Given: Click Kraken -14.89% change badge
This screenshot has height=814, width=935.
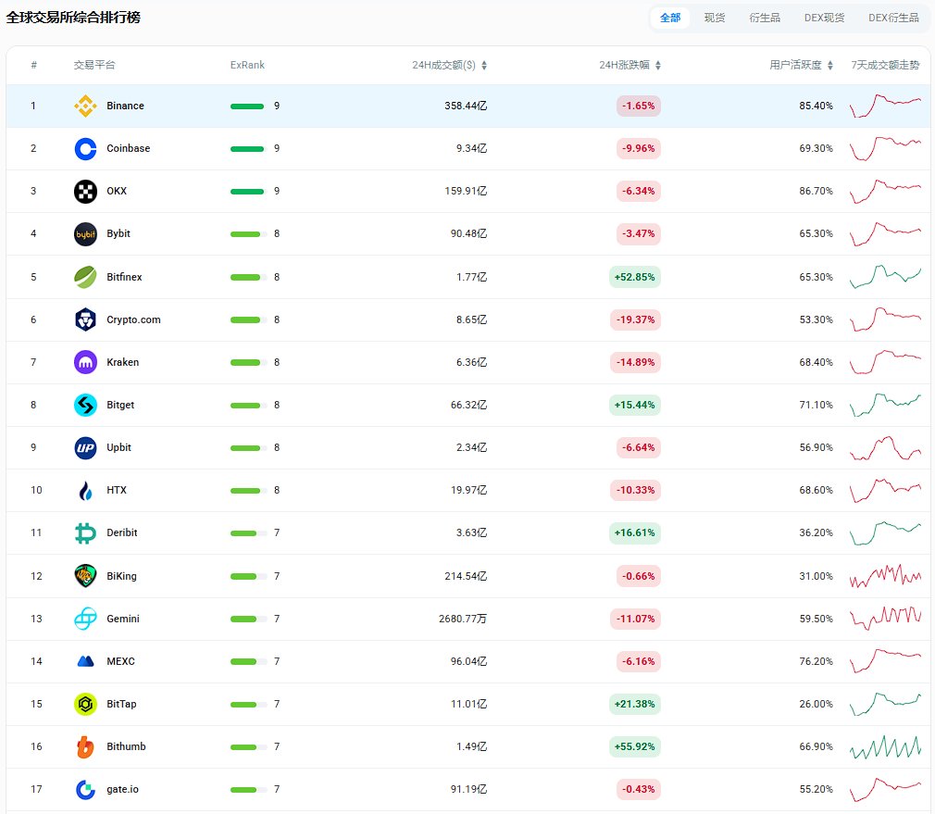Looking at the screenshot, I should 635,362.
